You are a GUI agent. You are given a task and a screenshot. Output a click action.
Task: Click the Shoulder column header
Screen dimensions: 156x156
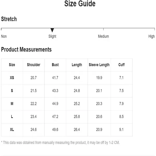click(x=34, y=65)
